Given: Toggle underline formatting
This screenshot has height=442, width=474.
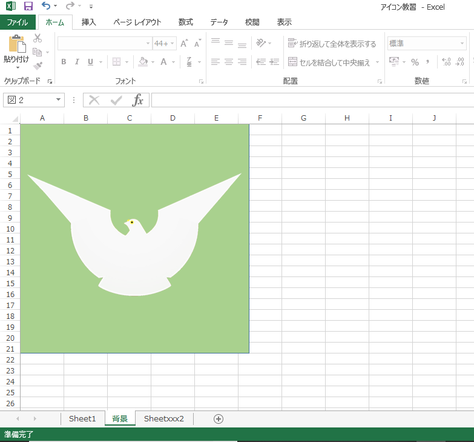Looking at the screenshot, I should (x=90, y=62).
